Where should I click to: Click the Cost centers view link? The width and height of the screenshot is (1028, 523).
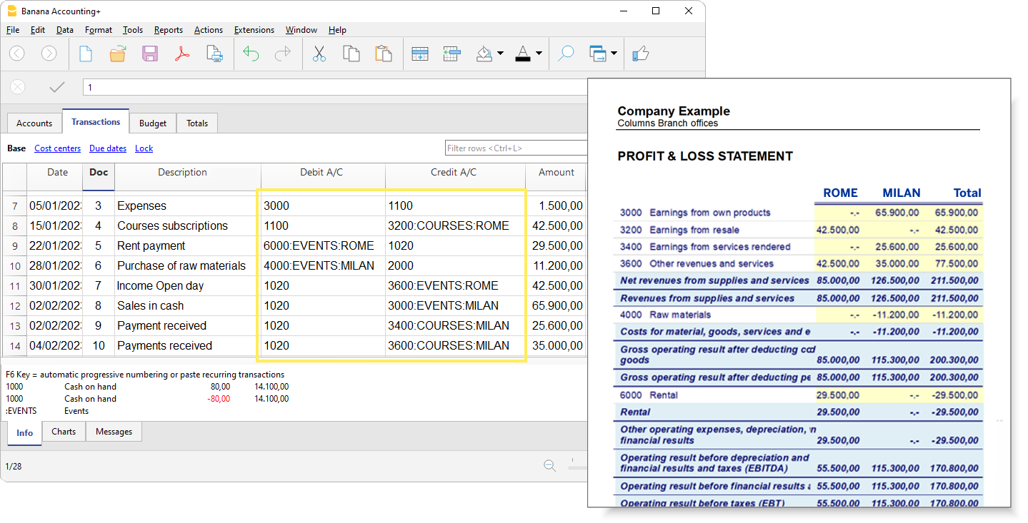(57, 148)
